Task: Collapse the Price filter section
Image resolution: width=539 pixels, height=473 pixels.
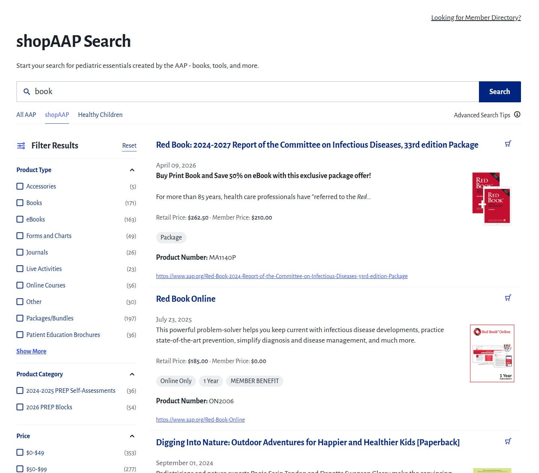Action: tap(132, 436)
